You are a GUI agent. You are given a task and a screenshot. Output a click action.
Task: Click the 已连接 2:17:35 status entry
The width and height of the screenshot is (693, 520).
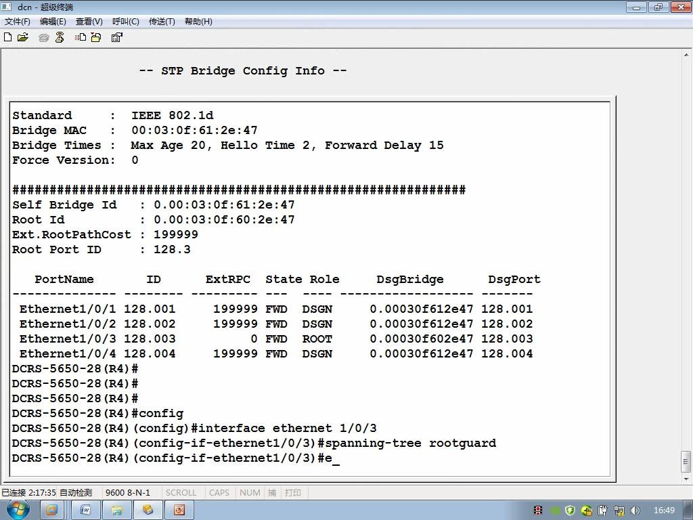point(28,493)
